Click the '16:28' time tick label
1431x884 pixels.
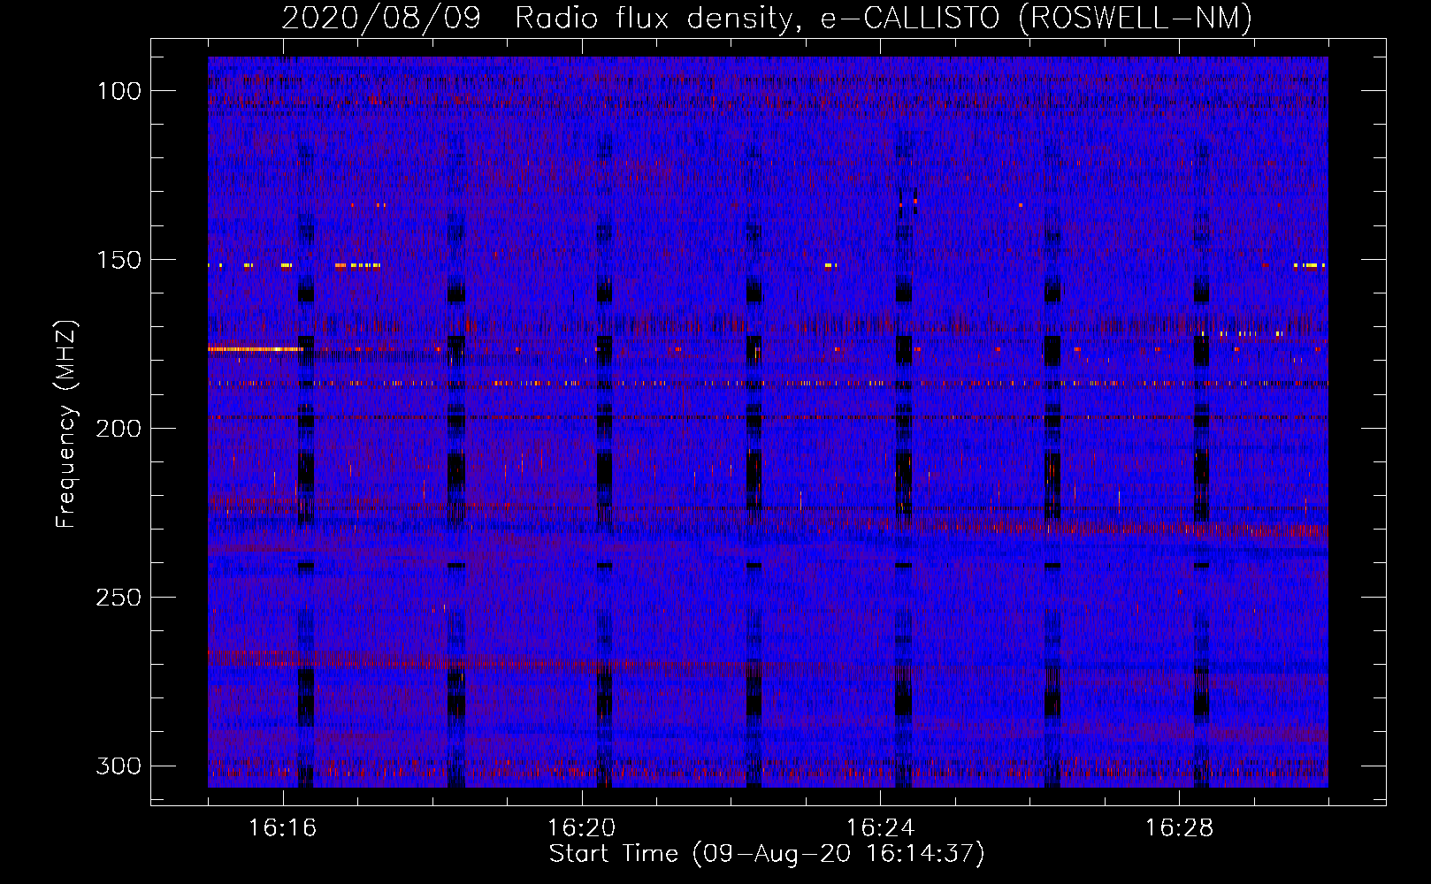click(x=1179, y=828)
